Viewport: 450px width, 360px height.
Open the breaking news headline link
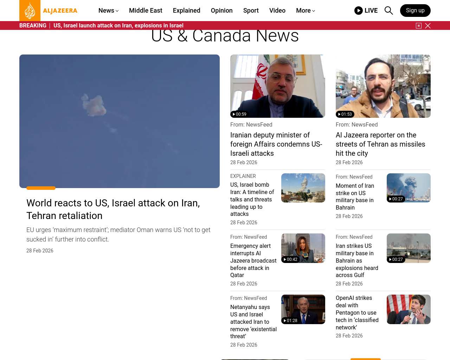point(118,26)
